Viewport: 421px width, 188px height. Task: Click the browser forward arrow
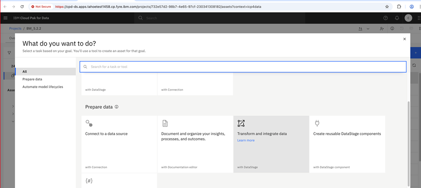click(x=14, y=7)
